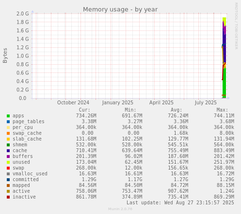Click the buffers min value 96.02M
The height and width of the screenshot is (214, 241).
point(133,157)
